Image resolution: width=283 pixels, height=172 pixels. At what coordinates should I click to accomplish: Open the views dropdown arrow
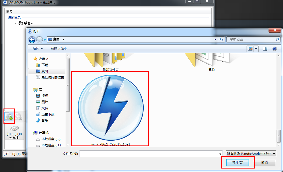coord(256,49)
